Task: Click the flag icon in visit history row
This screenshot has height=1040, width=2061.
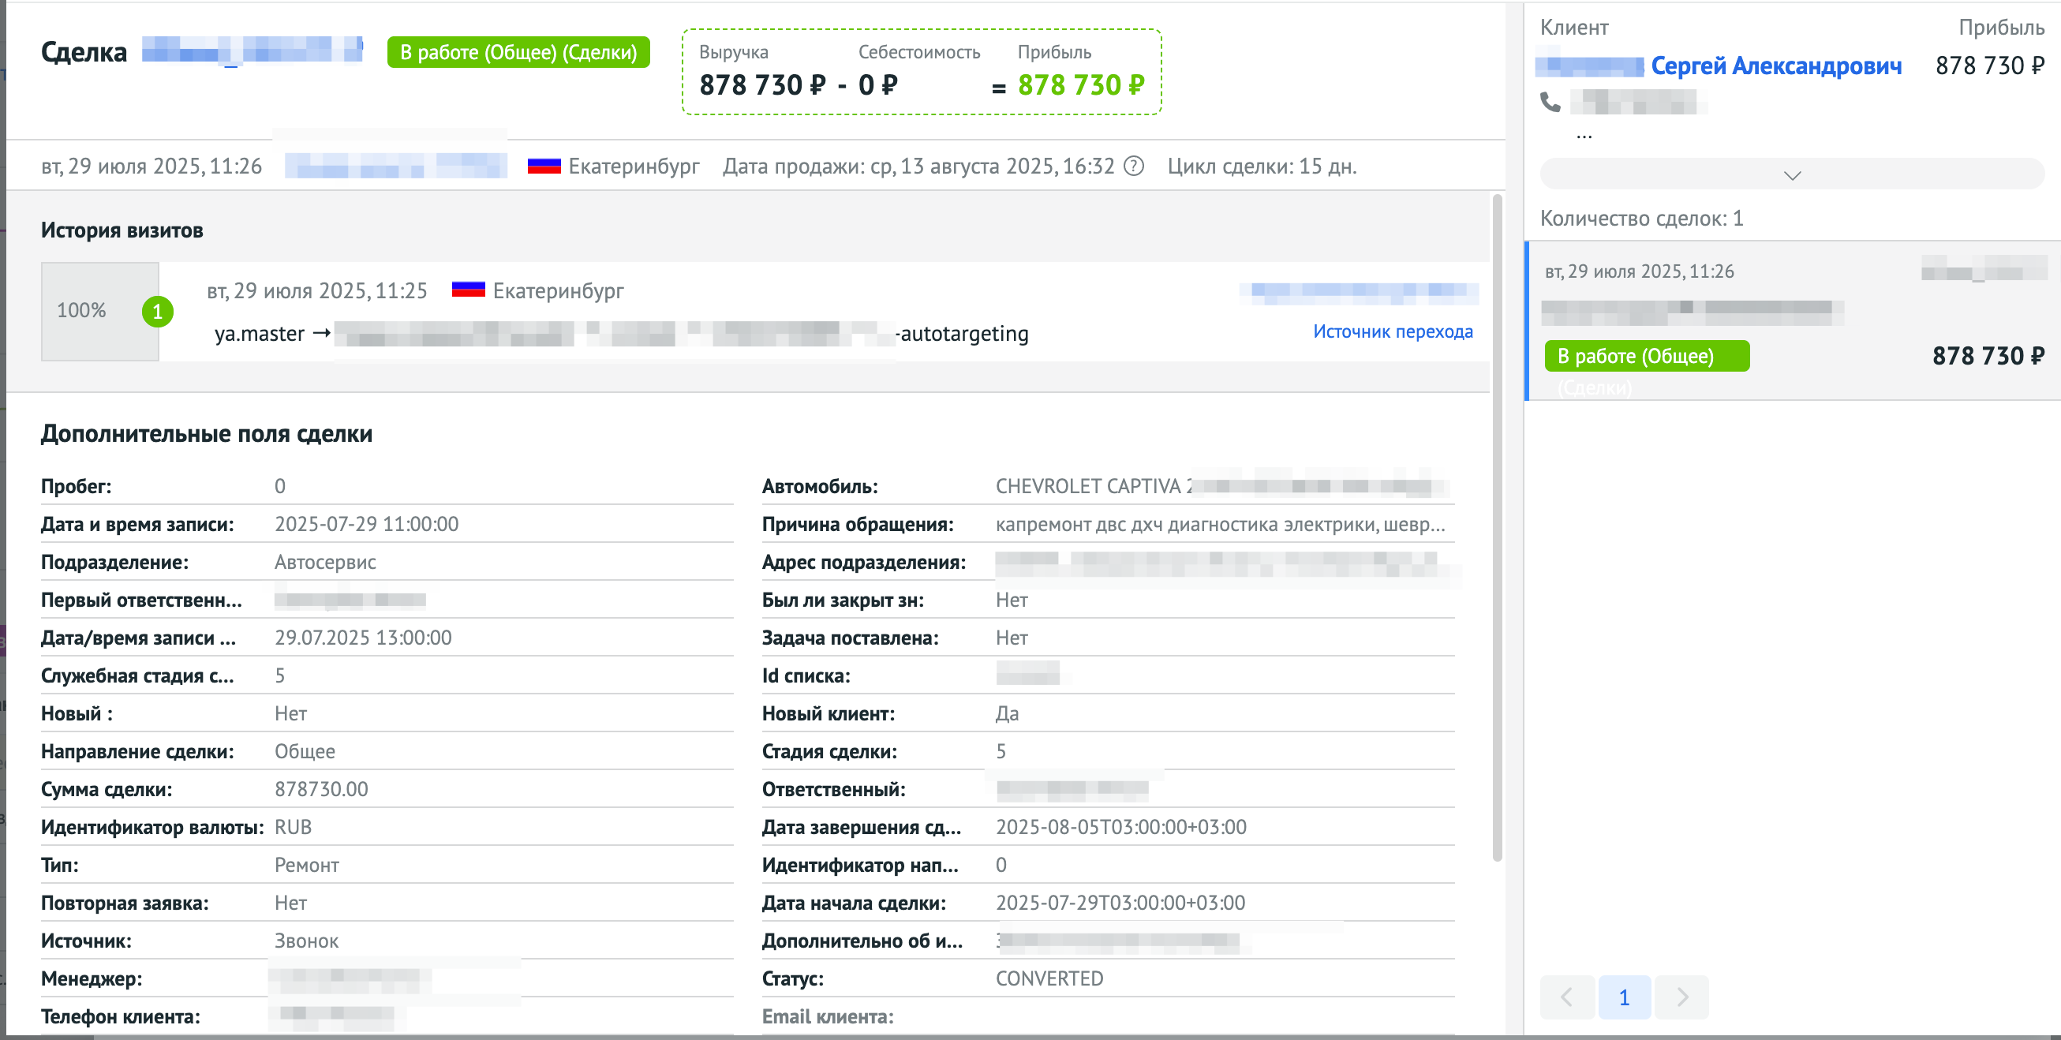Action: (x=468, y=290)
